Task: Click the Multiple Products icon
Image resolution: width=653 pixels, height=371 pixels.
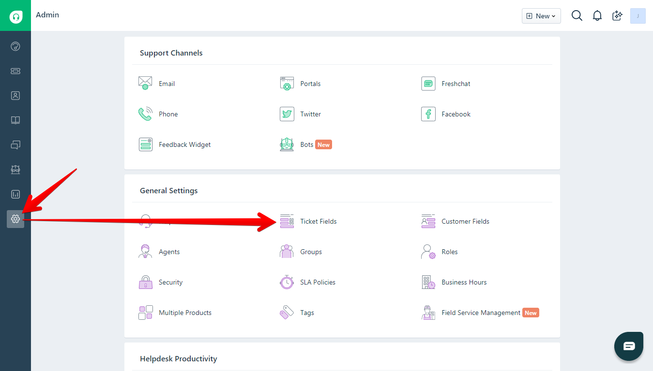Action: point(146,313)
